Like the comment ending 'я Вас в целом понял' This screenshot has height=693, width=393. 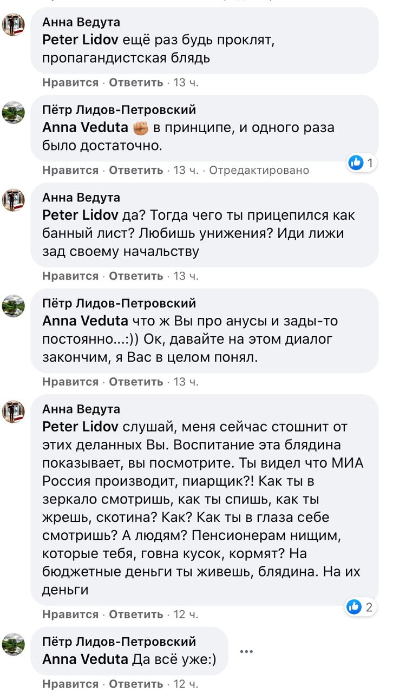(70, 382)
